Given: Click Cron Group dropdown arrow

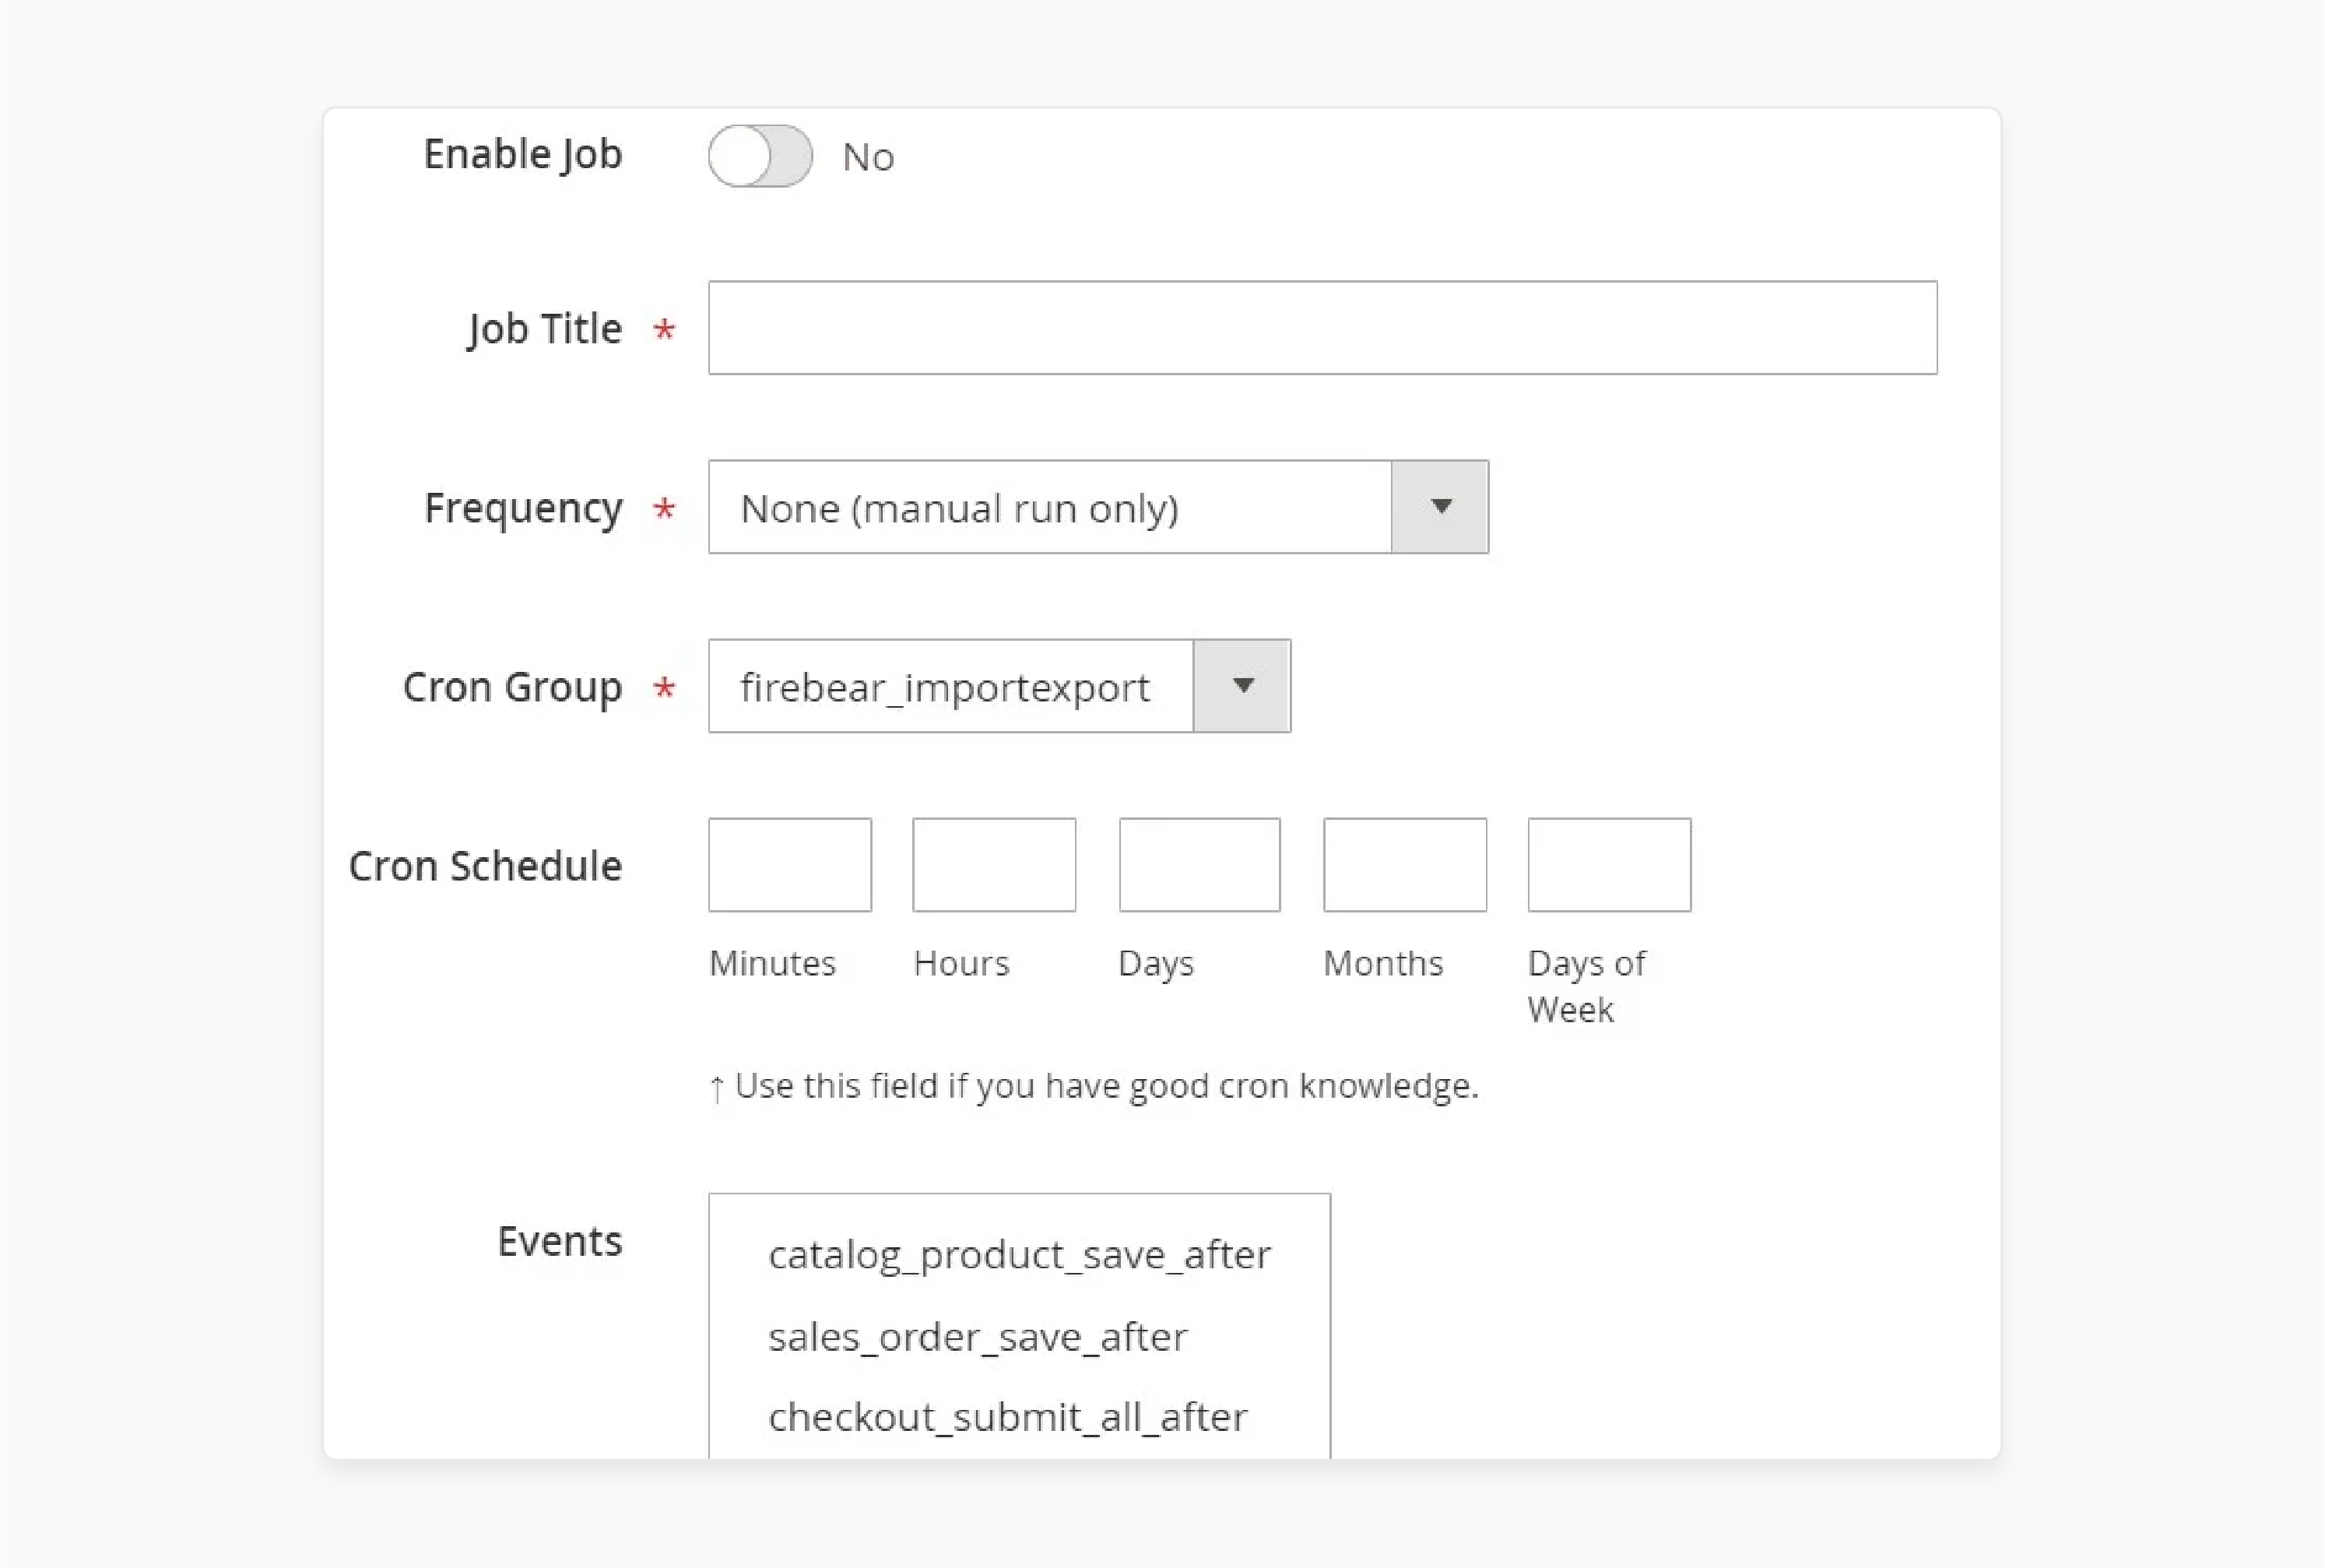Looking at the screenshot, I should coord(1244,686).
